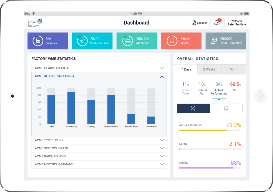Image resolution: width=273 pixels, height=192 pixels.
Task: Click the Actual Production progress bar
Action: point(210,130)
